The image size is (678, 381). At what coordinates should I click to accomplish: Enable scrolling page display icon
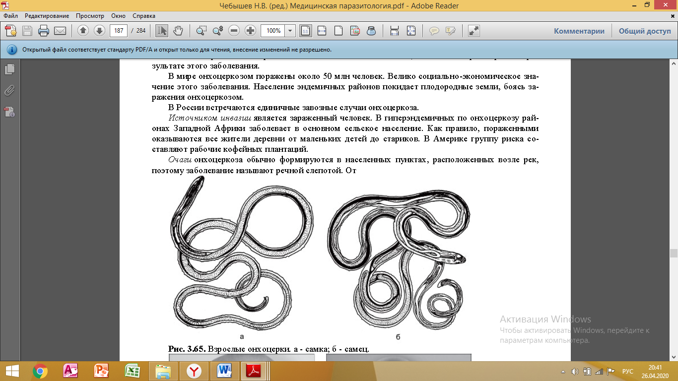pos(395,31)
